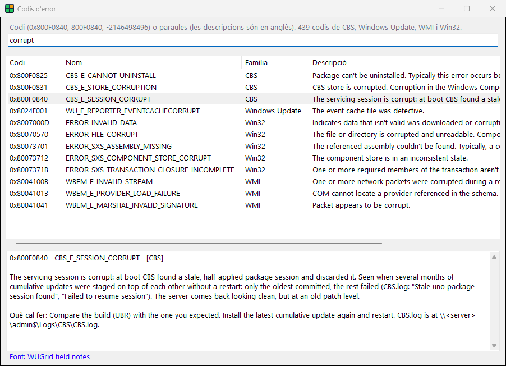Click the CBS family cell of CBS_E_STORE_CORRUPTION
Screen dimensions: 506x366
[x=251, y=87]
